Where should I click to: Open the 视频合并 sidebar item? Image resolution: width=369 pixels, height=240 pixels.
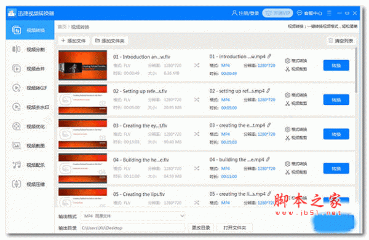tap(30, 69)
